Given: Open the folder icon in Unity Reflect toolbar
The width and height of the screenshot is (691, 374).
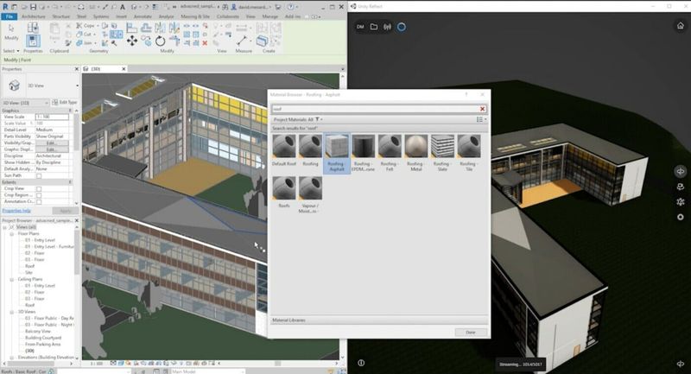Looking at the screenshot, I should tap(374, 27).
